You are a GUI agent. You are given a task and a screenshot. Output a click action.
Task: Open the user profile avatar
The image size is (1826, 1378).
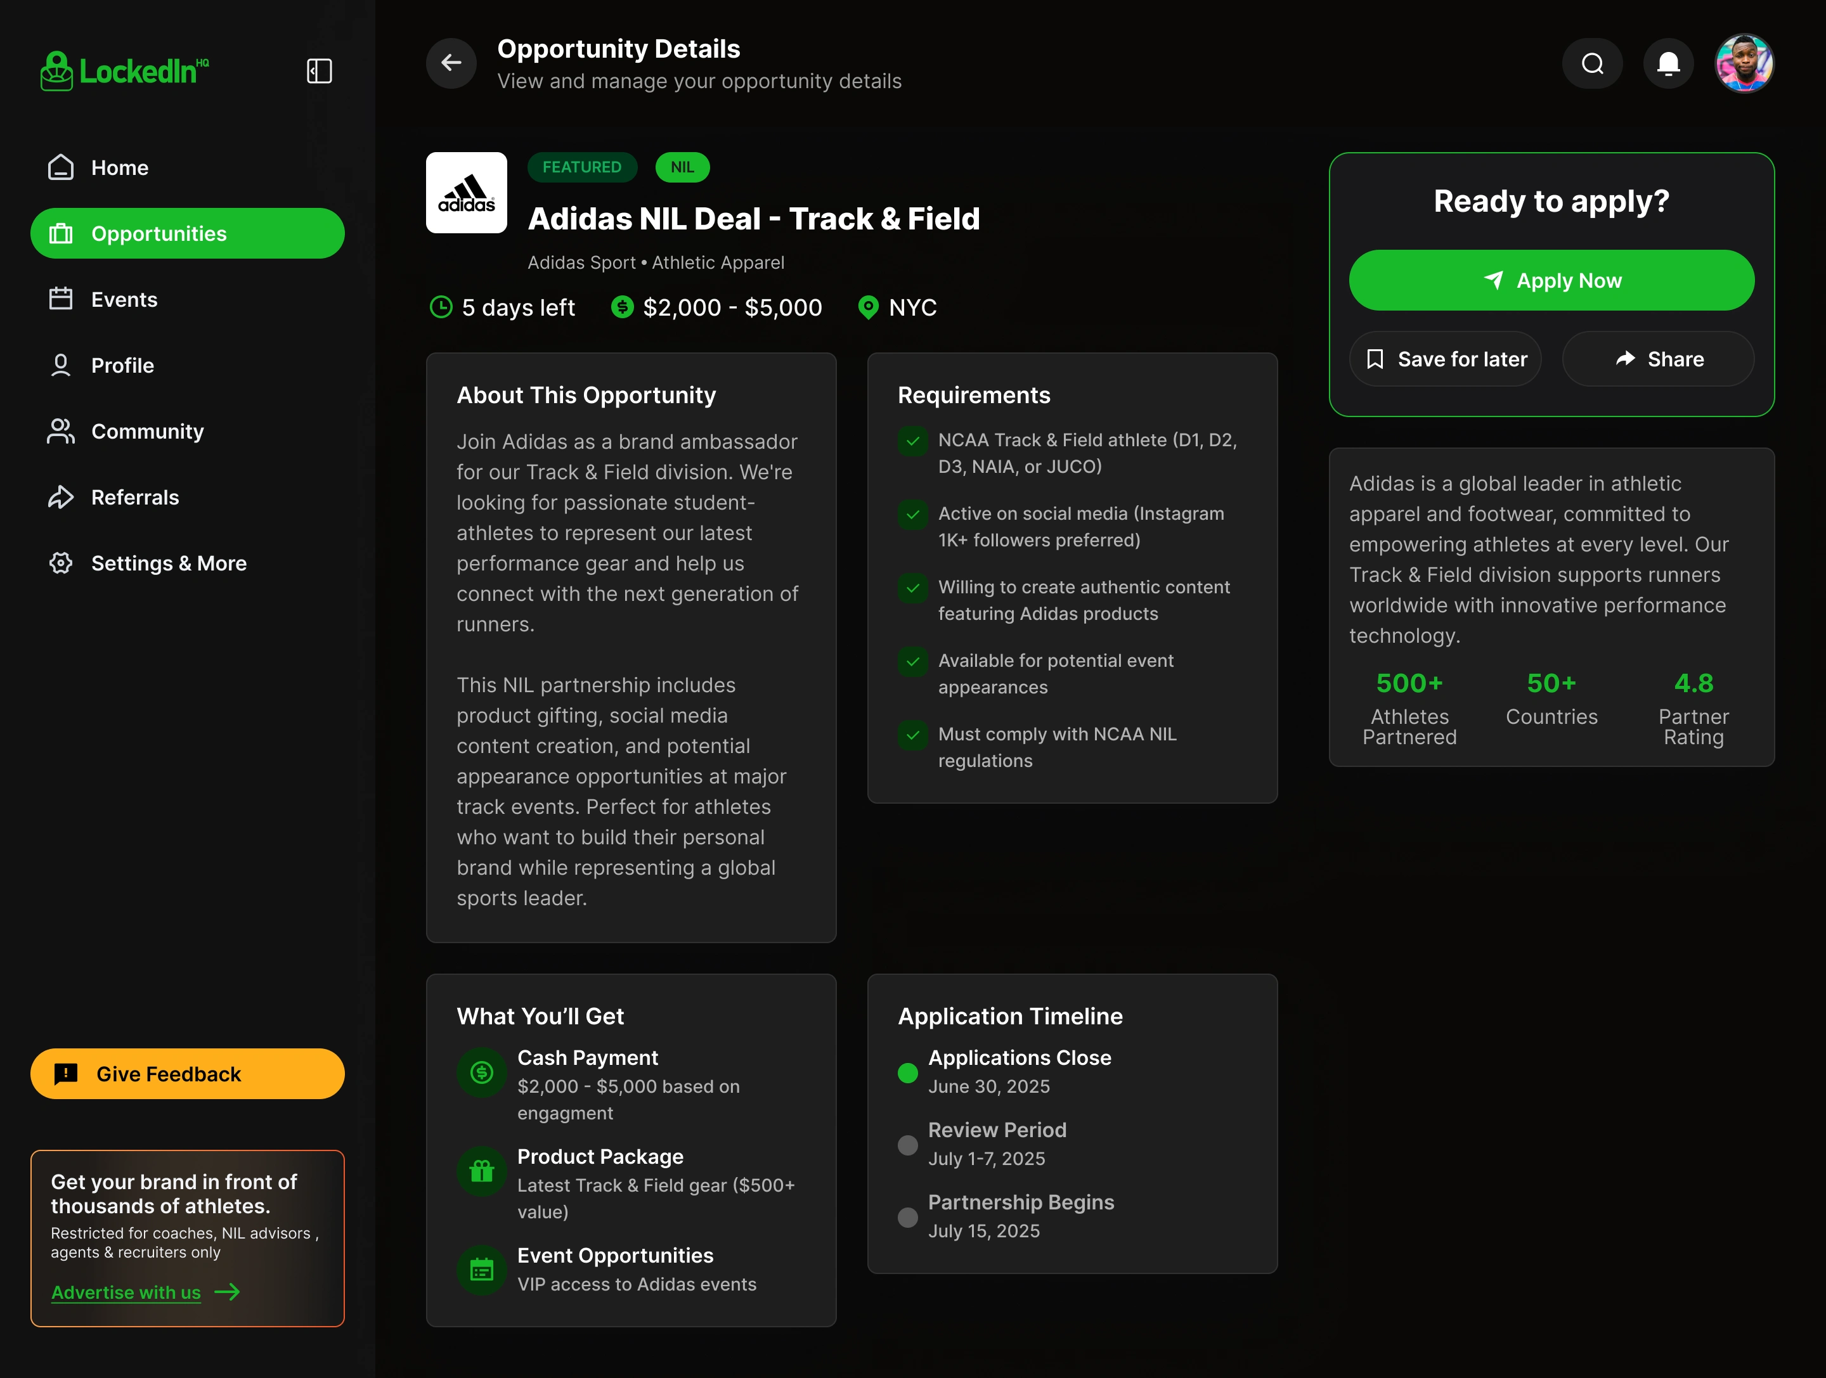tap(1744, 63)
